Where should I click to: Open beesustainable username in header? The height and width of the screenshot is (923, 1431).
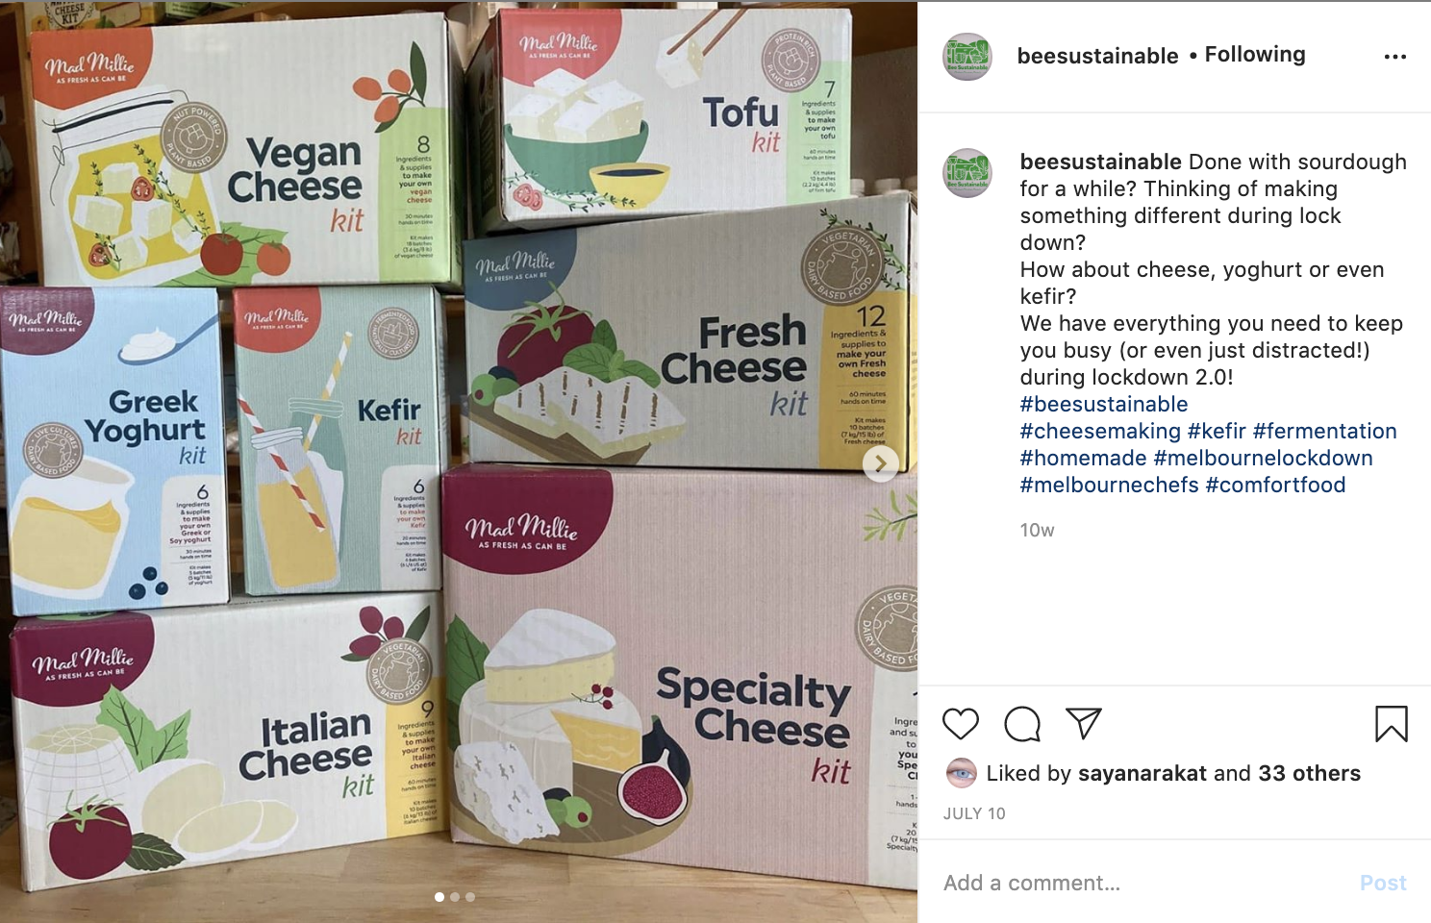point(1098,56)
